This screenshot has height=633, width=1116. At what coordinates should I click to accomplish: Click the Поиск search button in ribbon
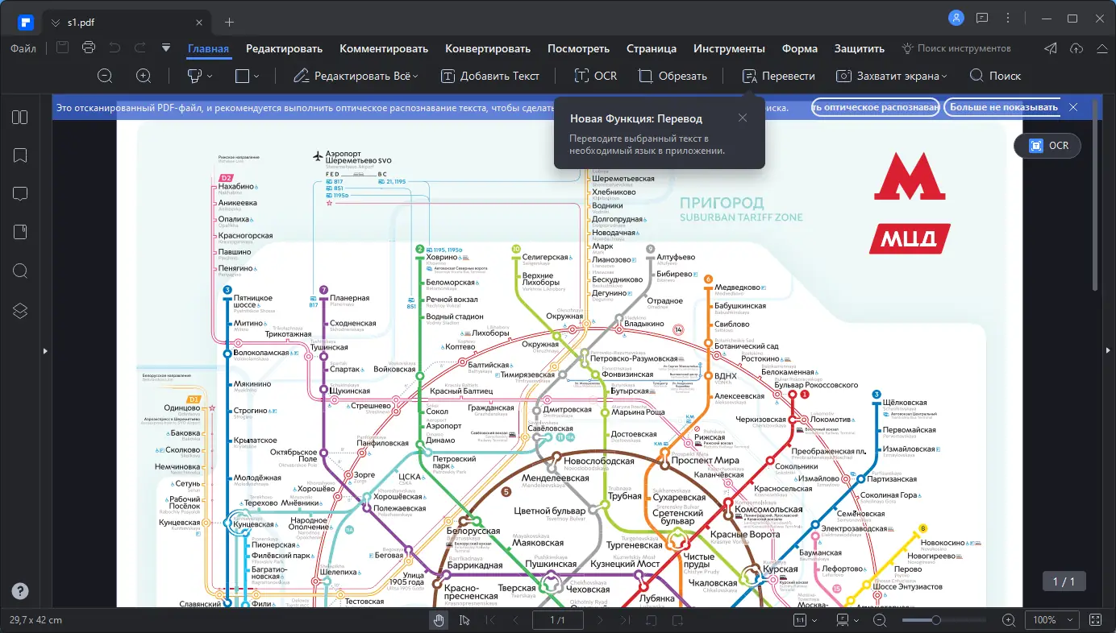pyautogui.click(x=995, y=76)
